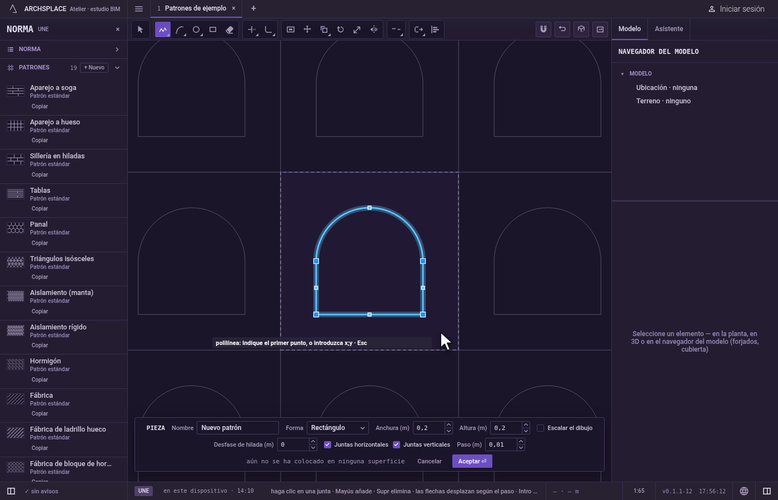Choose the arc drawing tool
Screen dimensions: 778x500
[179, 29]
